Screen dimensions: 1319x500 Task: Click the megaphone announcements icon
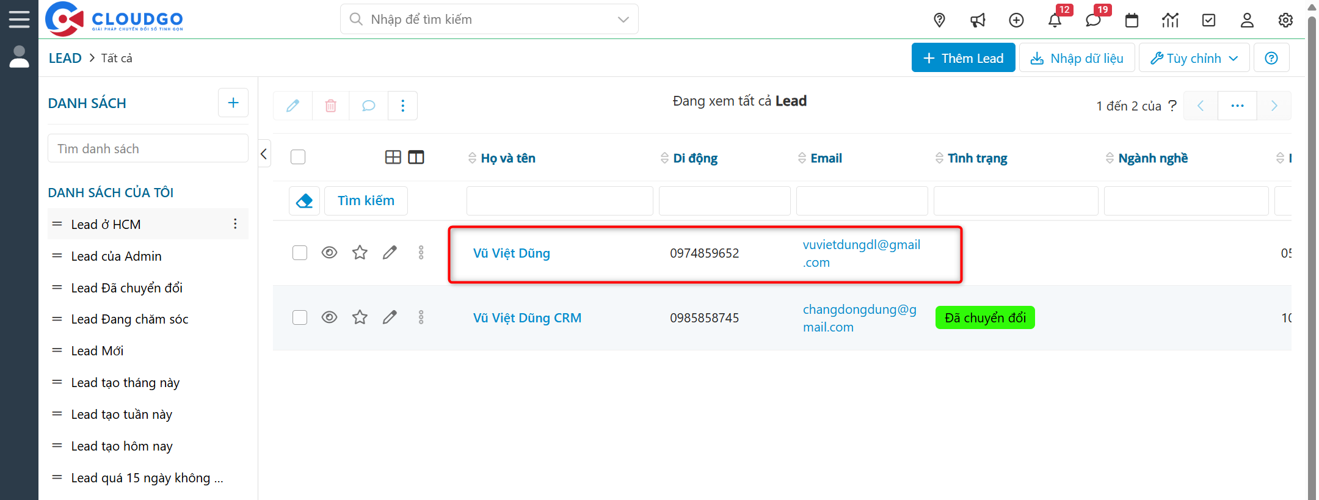coord(978,20)
